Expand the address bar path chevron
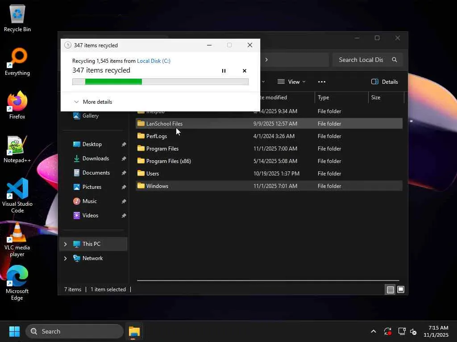The width and height of the screenshot is (457, 342). [266, 60]
